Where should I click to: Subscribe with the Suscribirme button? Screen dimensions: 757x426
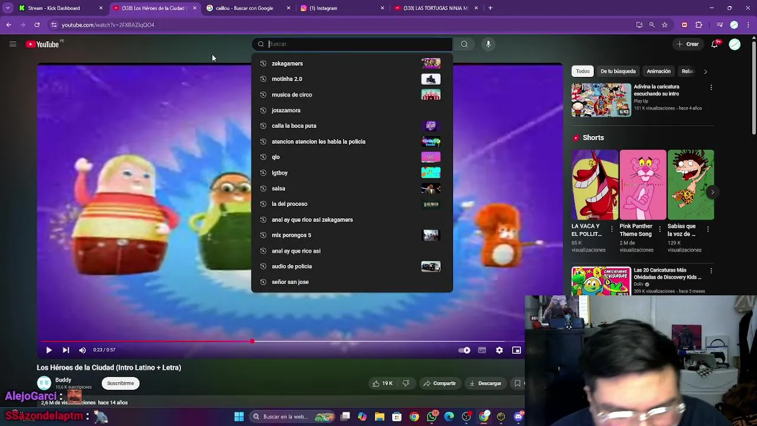pos(120,383)
